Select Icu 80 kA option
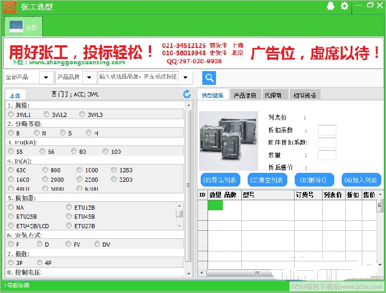Image resolution: width=386 pixels, height=293 pixels. [74, 151]
